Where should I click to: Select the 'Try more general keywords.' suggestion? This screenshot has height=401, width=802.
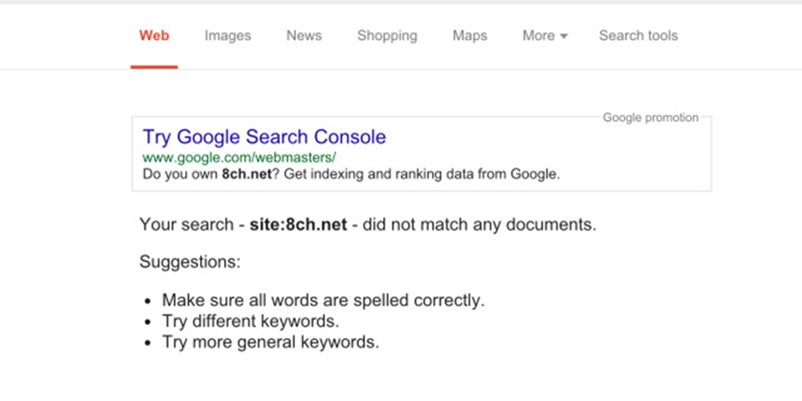pyautogui.click(x=271, y=343)
